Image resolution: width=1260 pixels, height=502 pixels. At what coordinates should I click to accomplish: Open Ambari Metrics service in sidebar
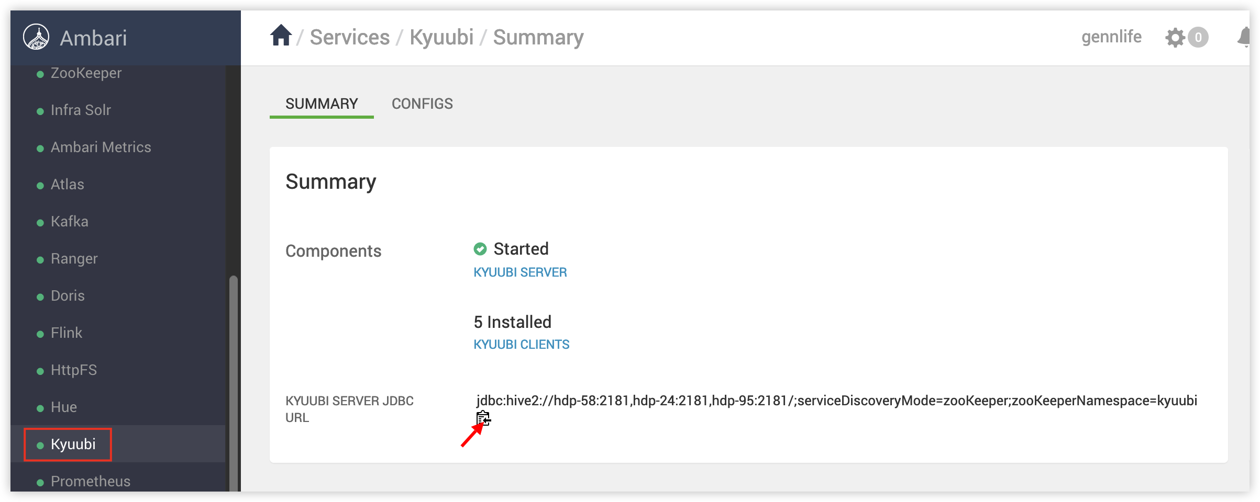point(101,147)
